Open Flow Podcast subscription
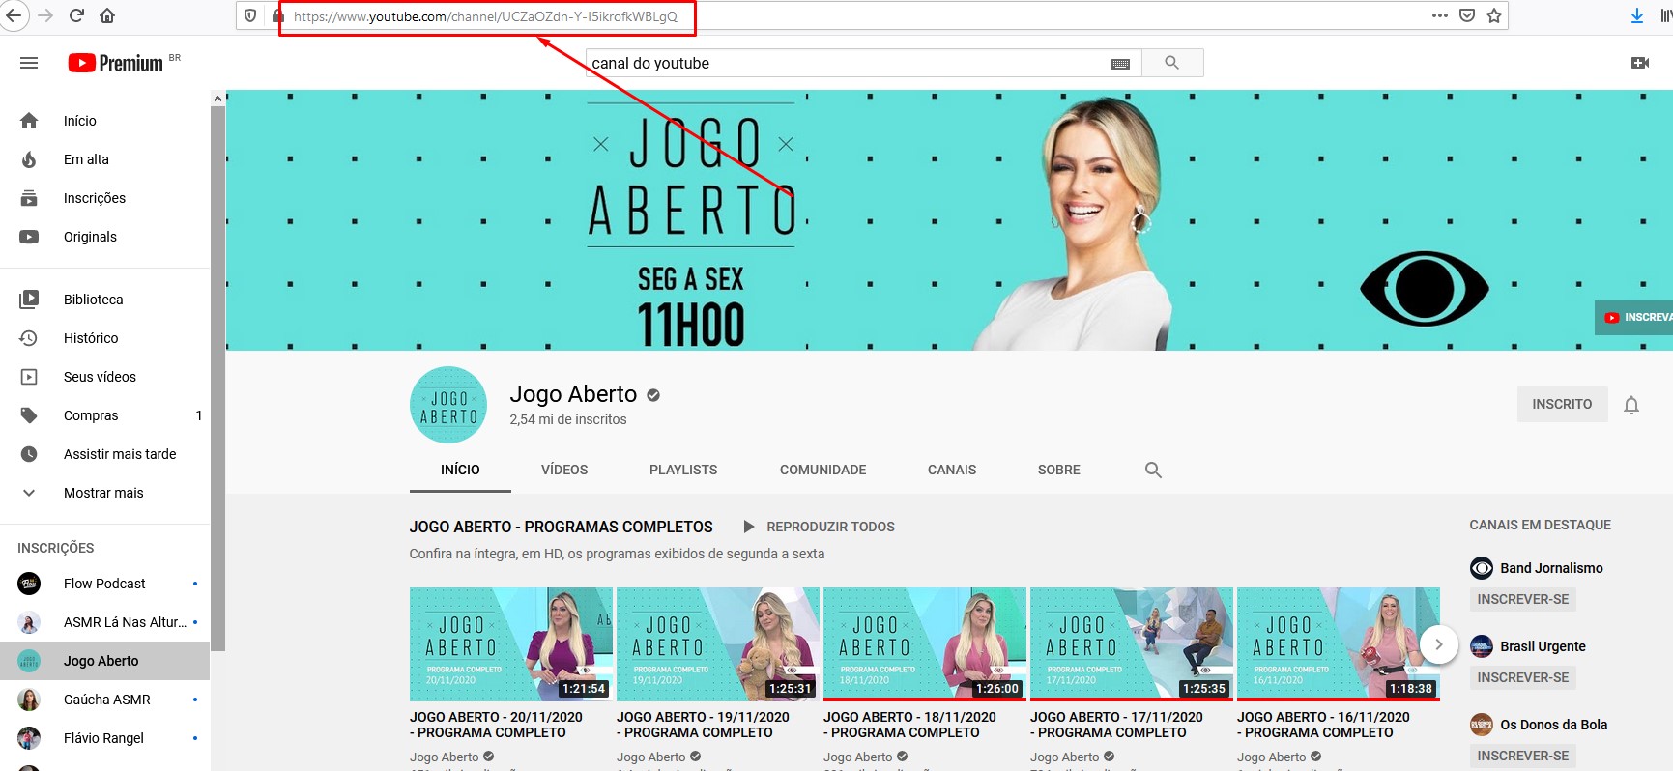This screenshot has width=1673, height=771. 104,584
